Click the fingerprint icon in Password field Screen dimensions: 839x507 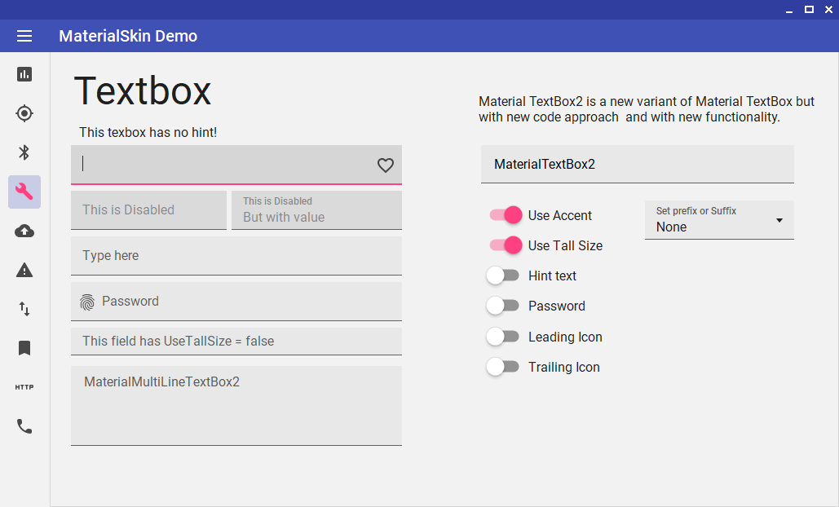tap(87, 302)
